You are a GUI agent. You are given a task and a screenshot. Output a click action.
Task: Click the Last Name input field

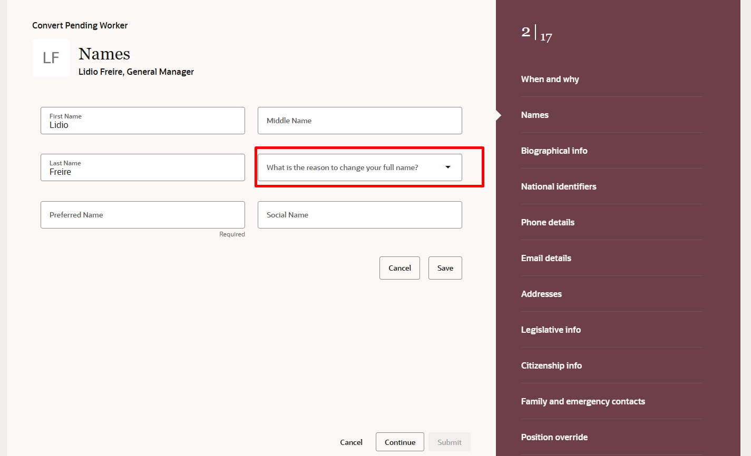[x=143, y=167]
